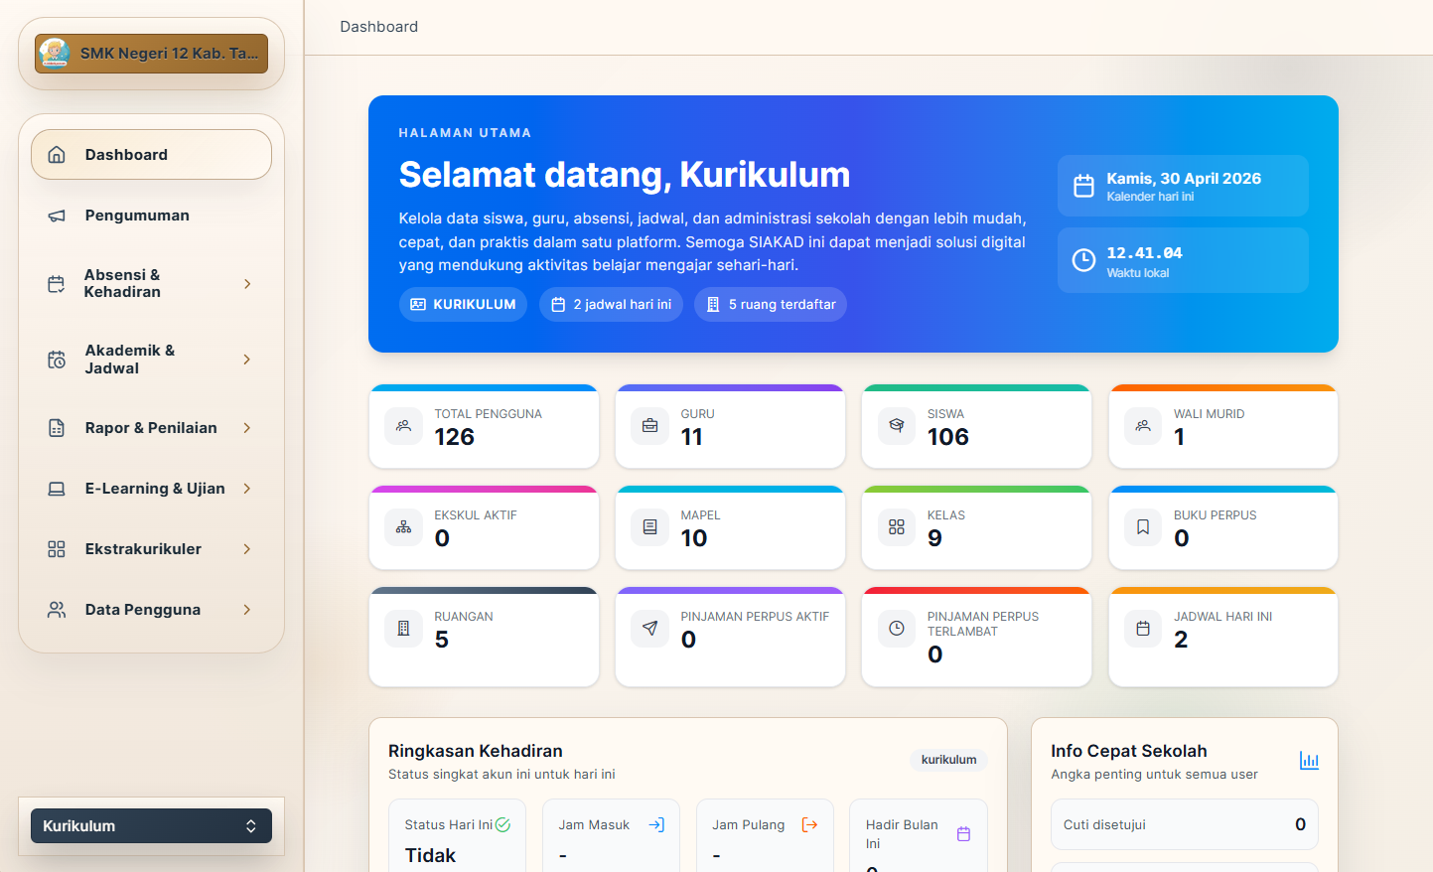Viewport: 1433px width, 872px height.
Task: Expand the Rapor & Penilaian chevron
Action: click(x=246, y=427)
